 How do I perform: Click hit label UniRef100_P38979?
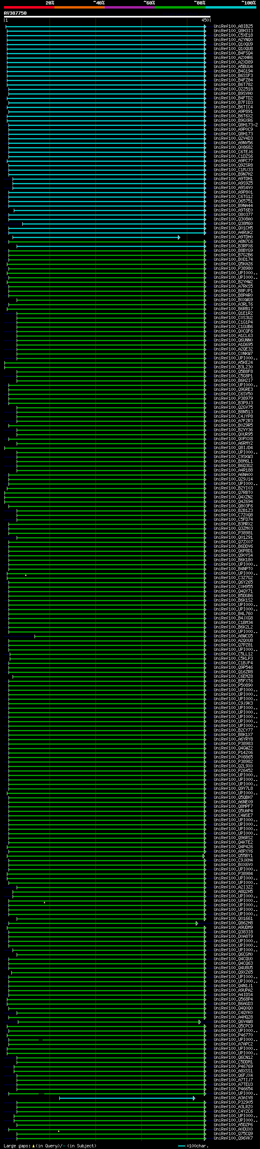233,399
